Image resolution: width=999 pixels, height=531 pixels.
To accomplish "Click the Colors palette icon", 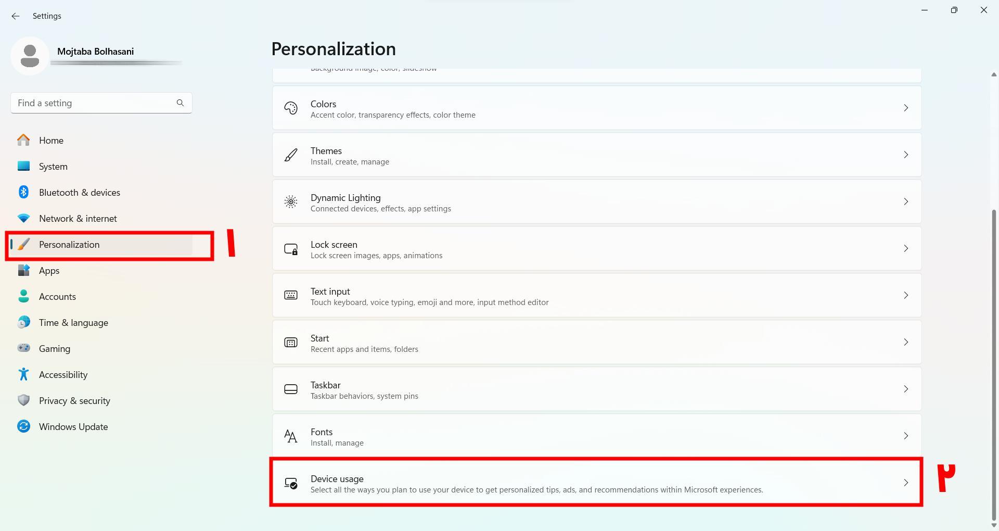I will click(291, 108).
